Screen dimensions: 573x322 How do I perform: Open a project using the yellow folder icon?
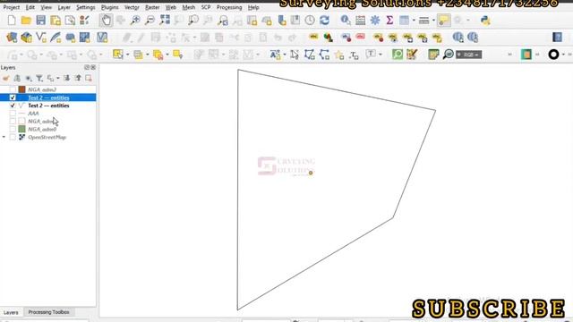(x=26, y=20)
